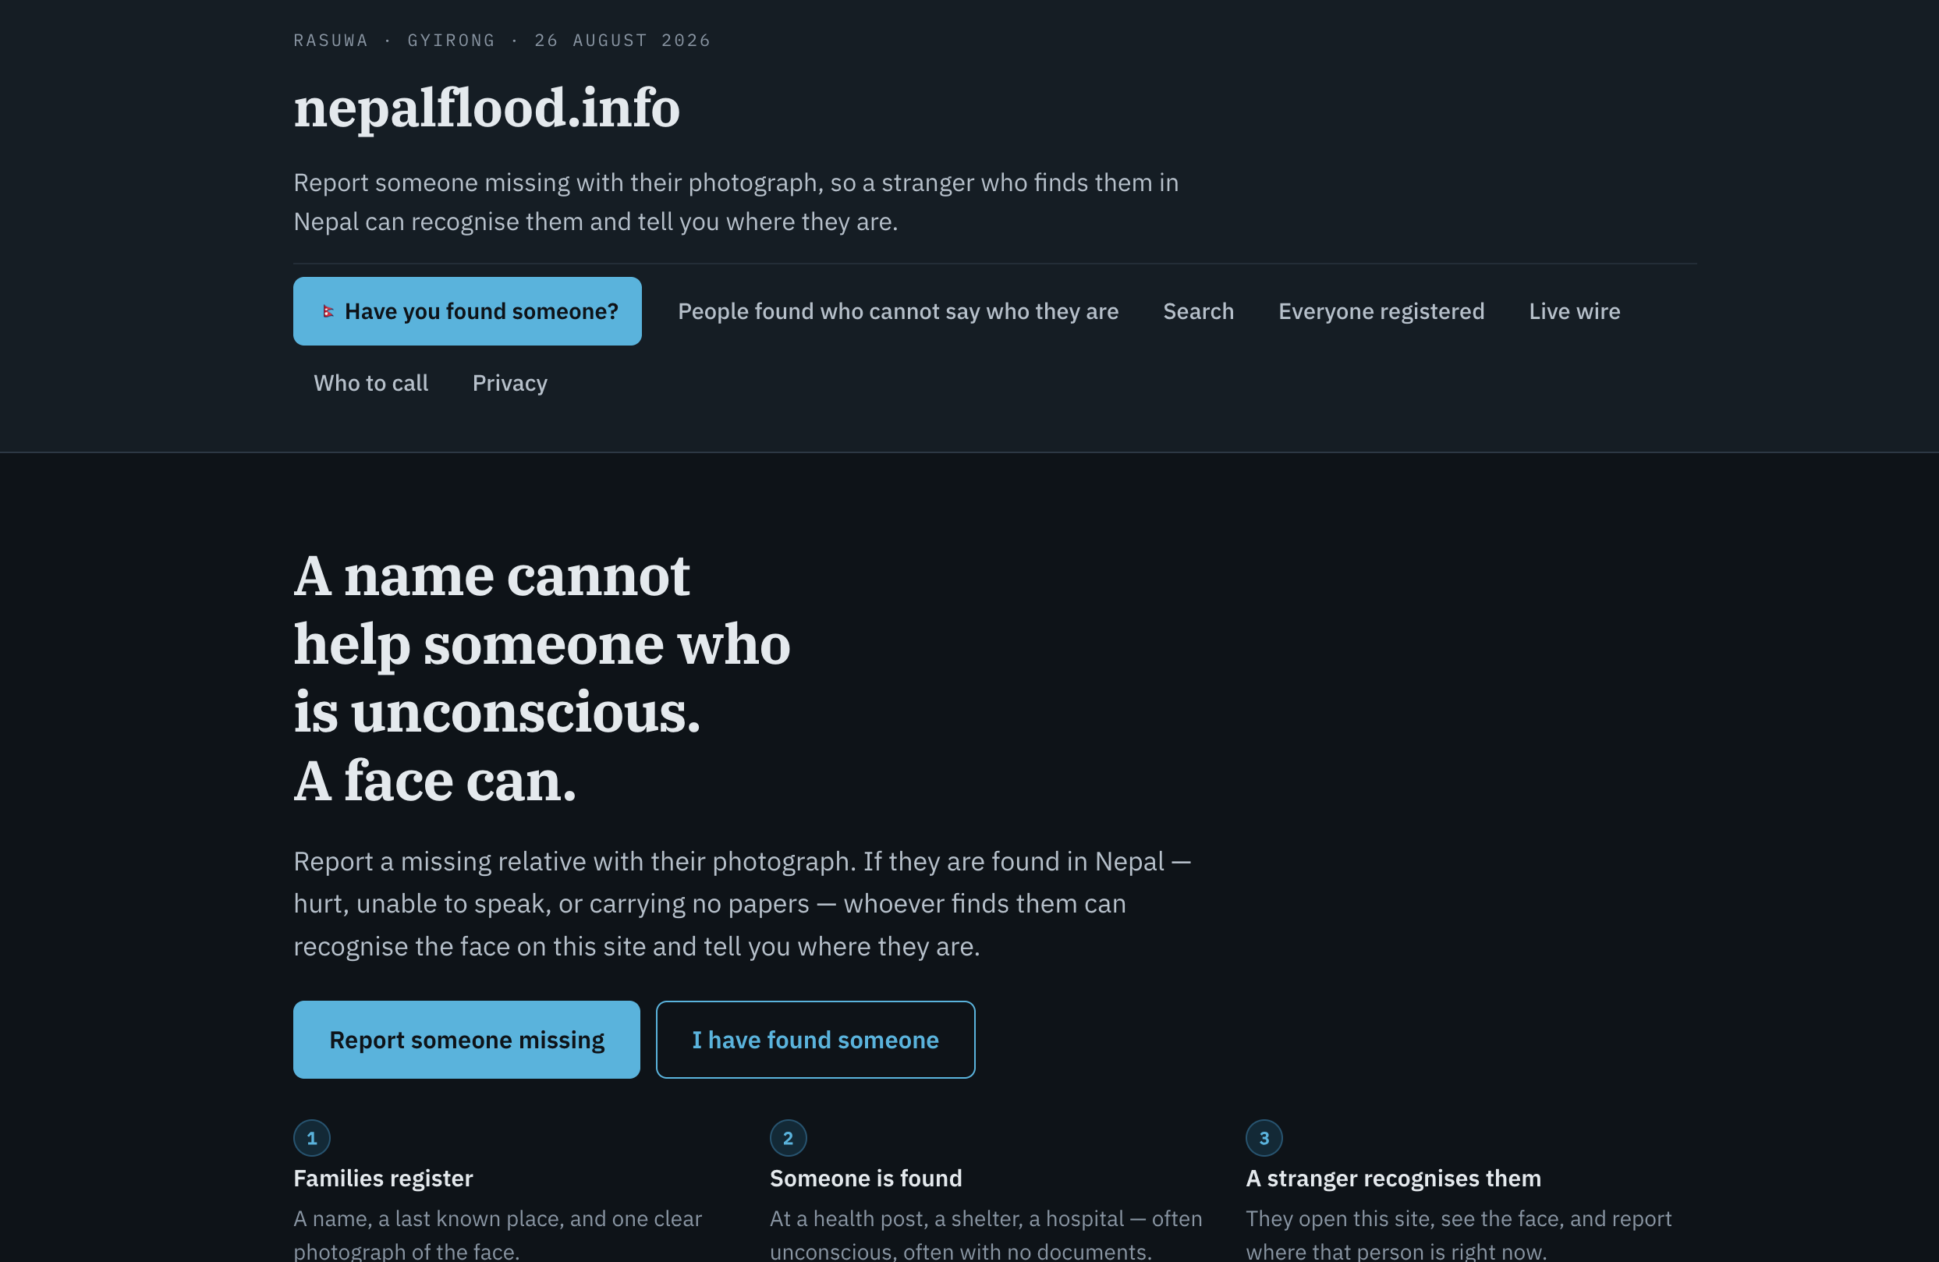The width and height of the screenshot is (1939, 1262).
Task: Open the Live wire nav link
Action: [1574, 311]
